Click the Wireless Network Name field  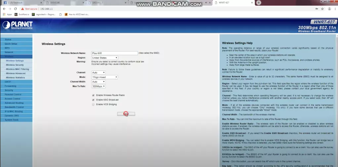click(114, 53)
